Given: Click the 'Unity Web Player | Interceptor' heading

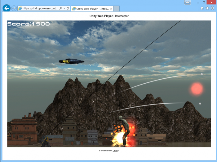Looking at the screenshot, I should 109,16.
